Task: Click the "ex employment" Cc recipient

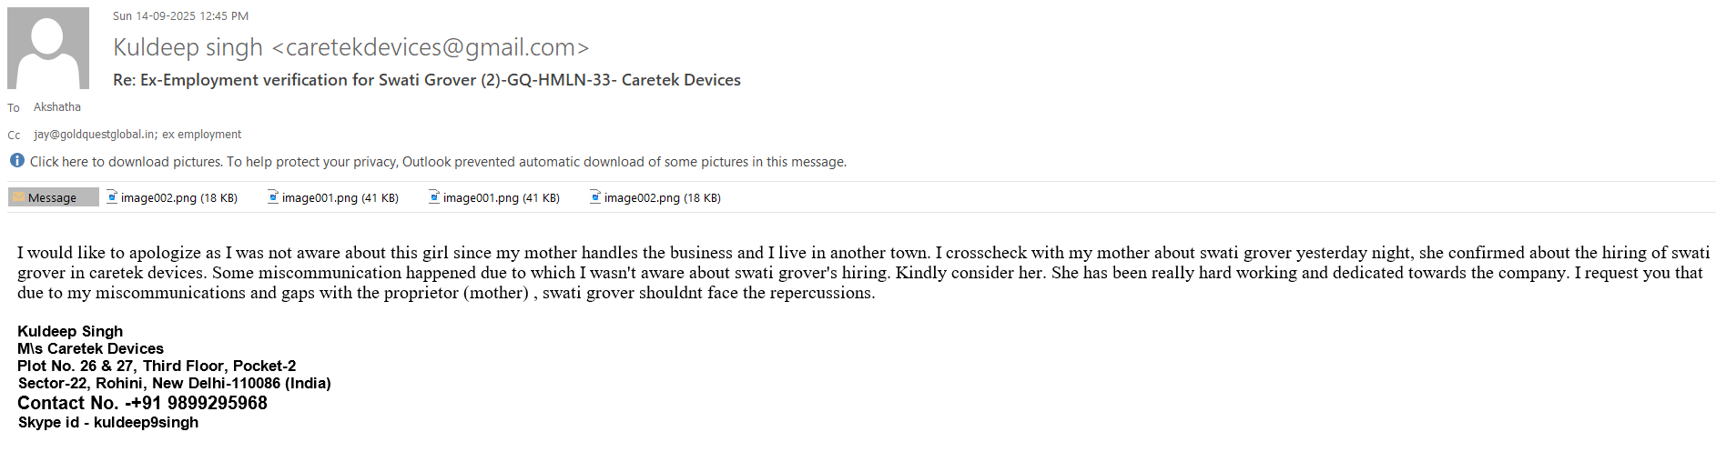Action: 202,135
